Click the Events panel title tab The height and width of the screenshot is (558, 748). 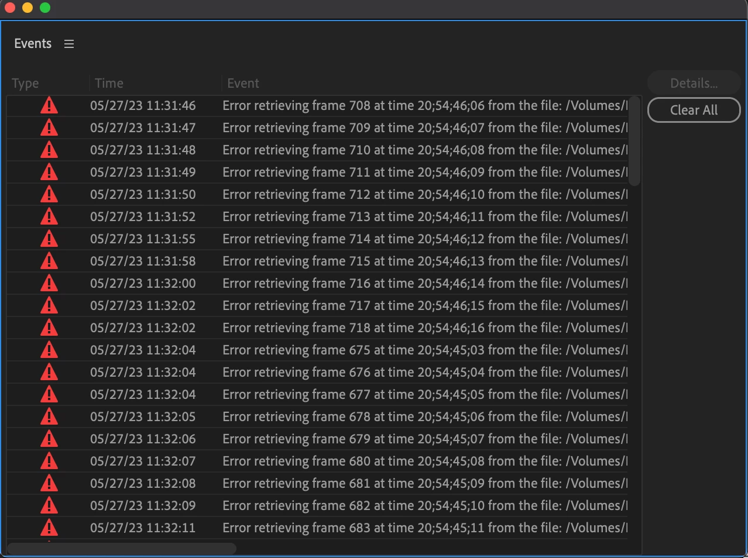pos(33,44)
